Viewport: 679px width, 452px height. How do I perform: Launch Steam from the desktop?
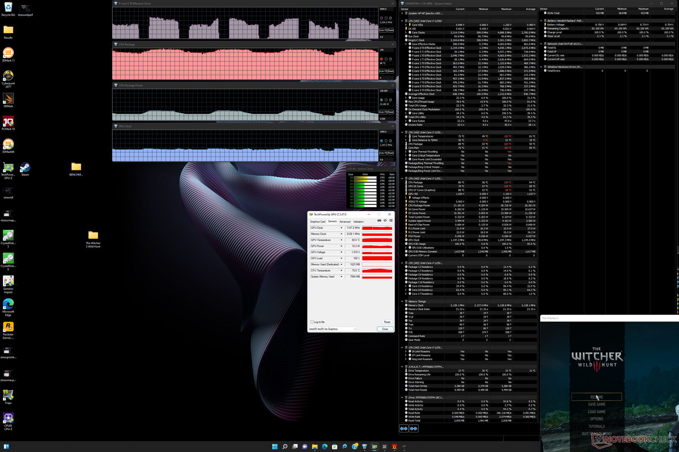click(25, 168)
